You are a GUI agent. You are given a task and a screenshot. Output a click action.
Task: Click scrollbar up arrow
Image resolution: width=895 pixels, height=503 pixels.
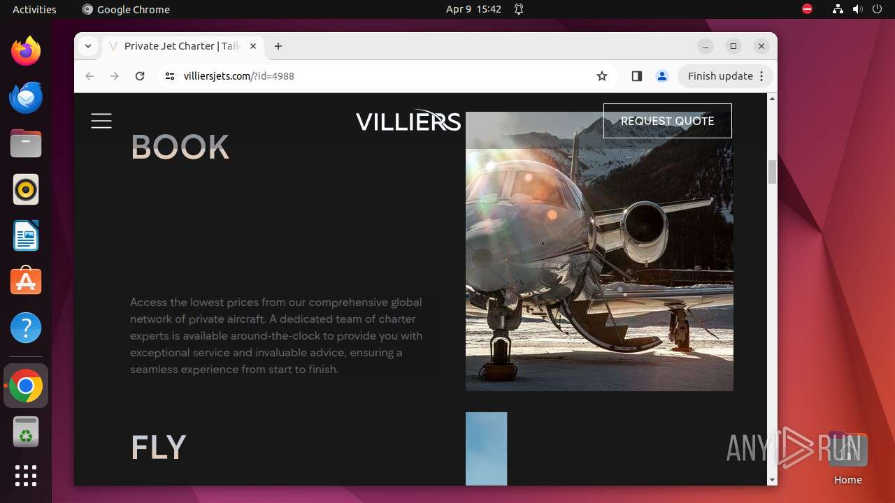coord(772,98)
